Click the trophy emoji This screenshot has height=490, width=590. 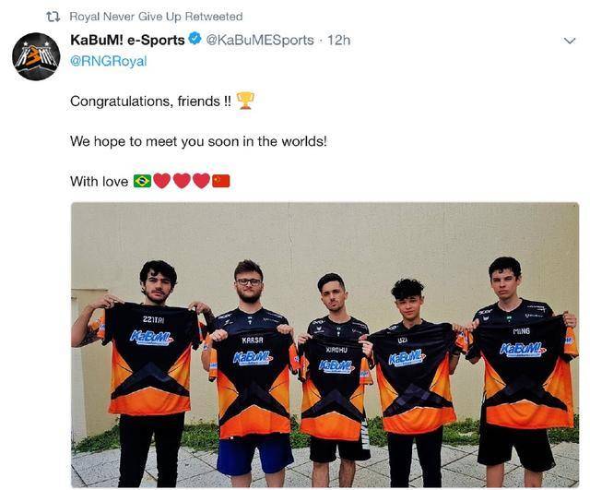(245, 101)
